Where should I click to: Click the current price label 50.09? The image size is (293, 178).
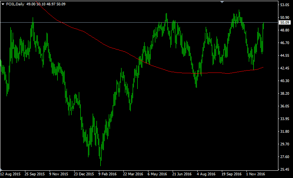[285, 23]
